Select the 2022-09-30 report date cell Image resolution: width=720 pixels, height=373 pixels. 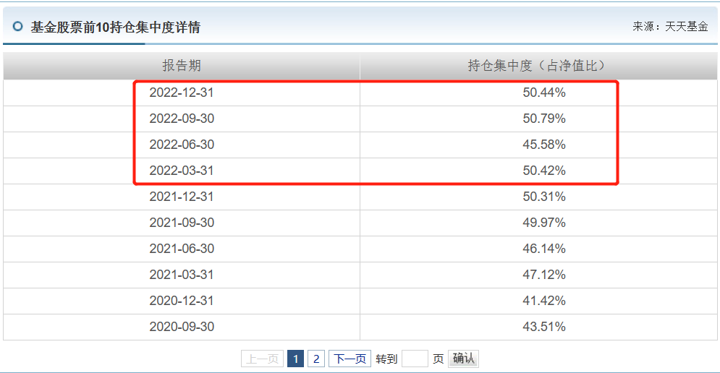tap(182, 119)
